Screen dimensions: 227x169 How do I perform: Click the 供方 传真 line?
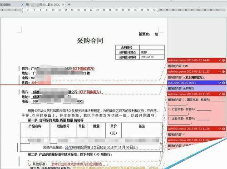click(36, 83)
